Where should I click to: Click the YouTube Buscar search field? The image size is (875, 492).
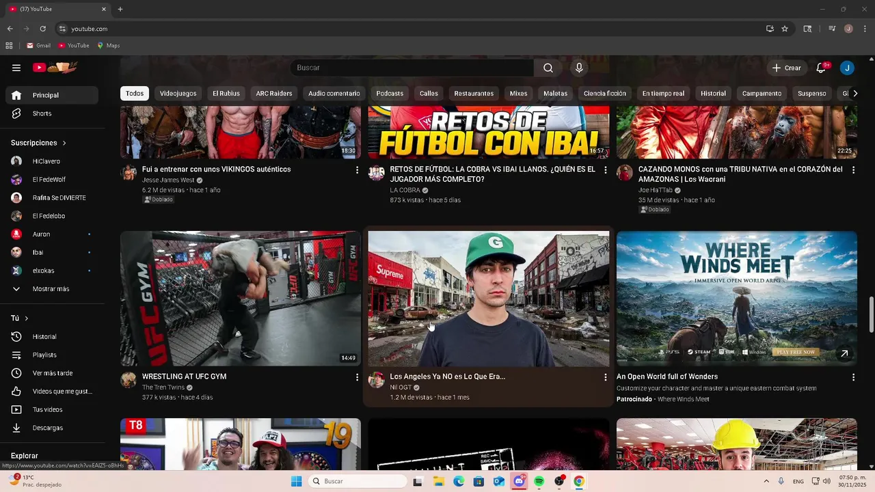[x=412, y=68]
